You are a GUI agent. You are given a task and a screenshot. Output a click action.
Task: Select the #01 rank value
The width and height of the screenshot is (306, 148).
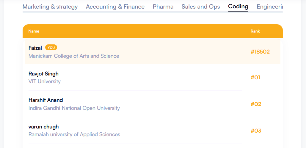pyautogui.click(x=255, y=78)
